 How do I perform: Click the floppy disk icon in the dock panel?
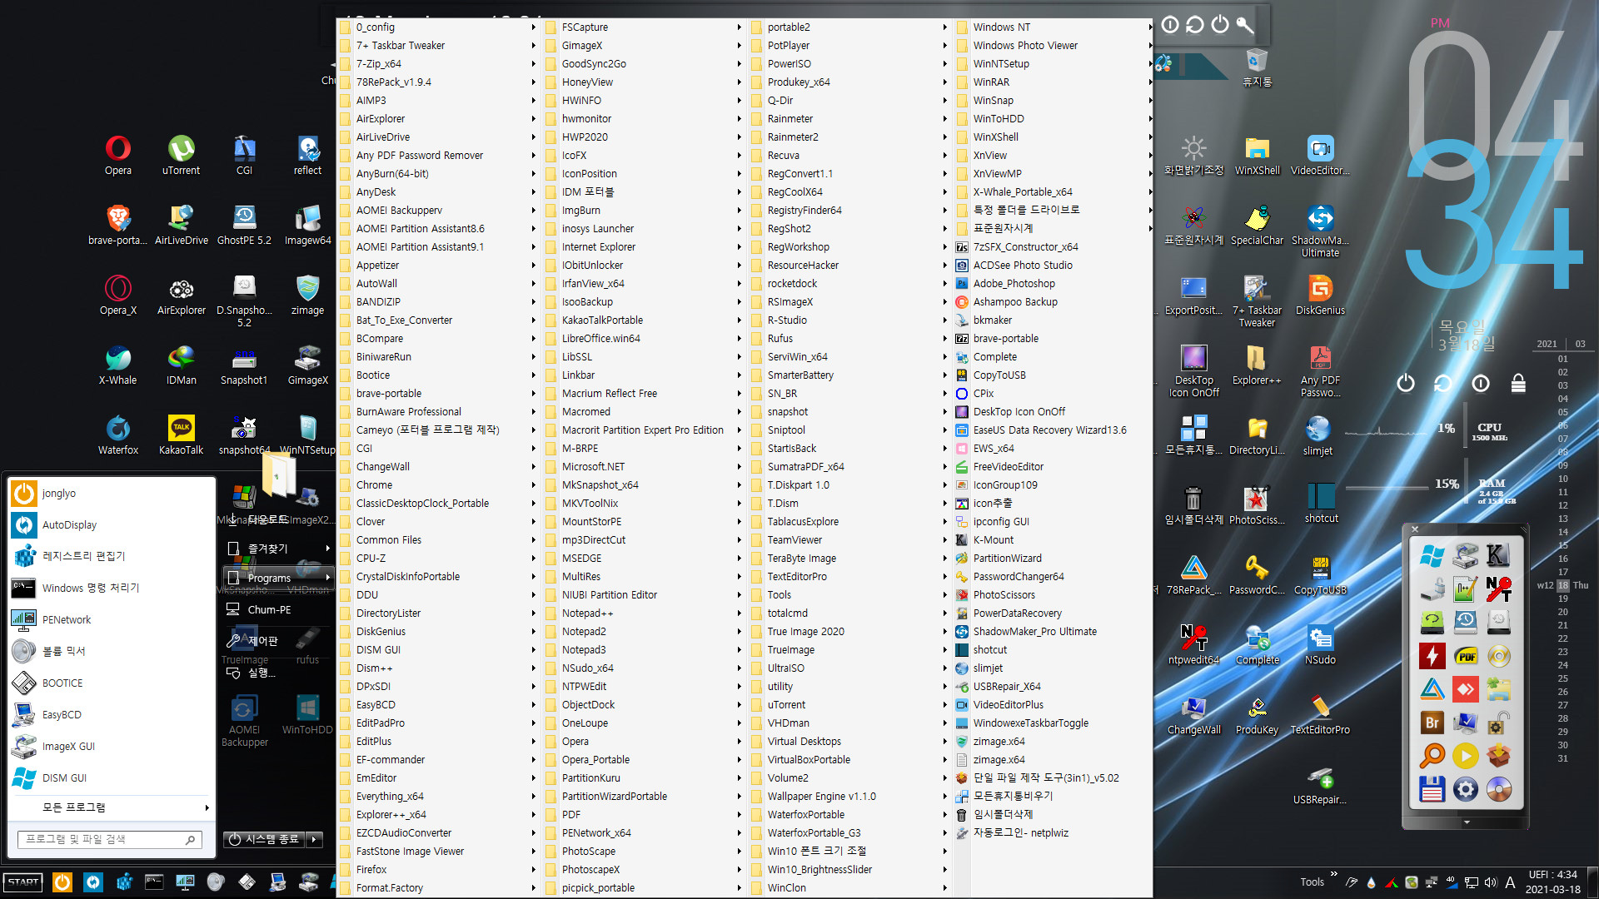click(x=1432, y=789)
